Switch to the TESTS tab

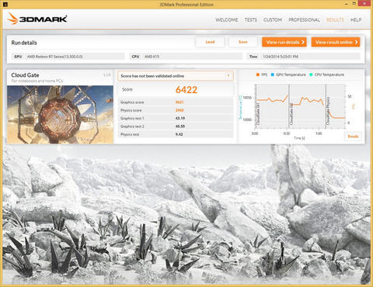click(x=251, y=20)
